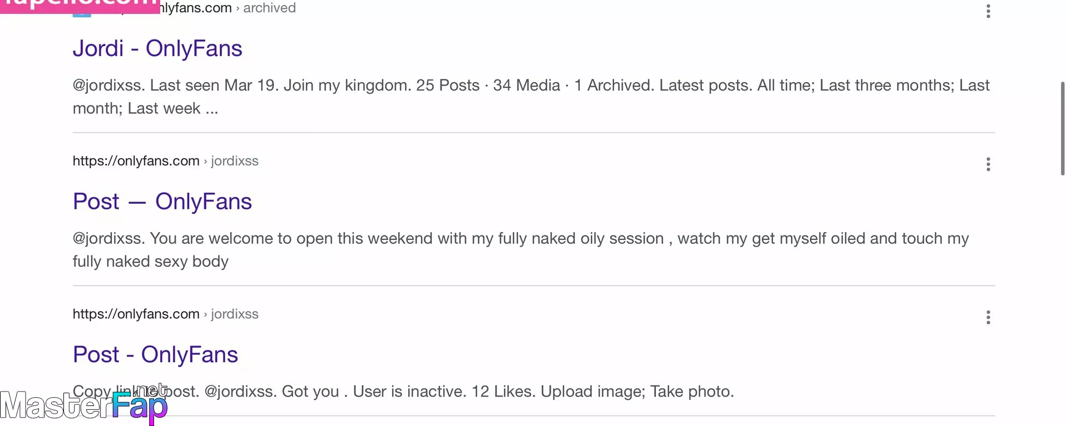Click the snippet starting 'You are welcome to open'
This screenshot has width=1068, height=426.
521,250
